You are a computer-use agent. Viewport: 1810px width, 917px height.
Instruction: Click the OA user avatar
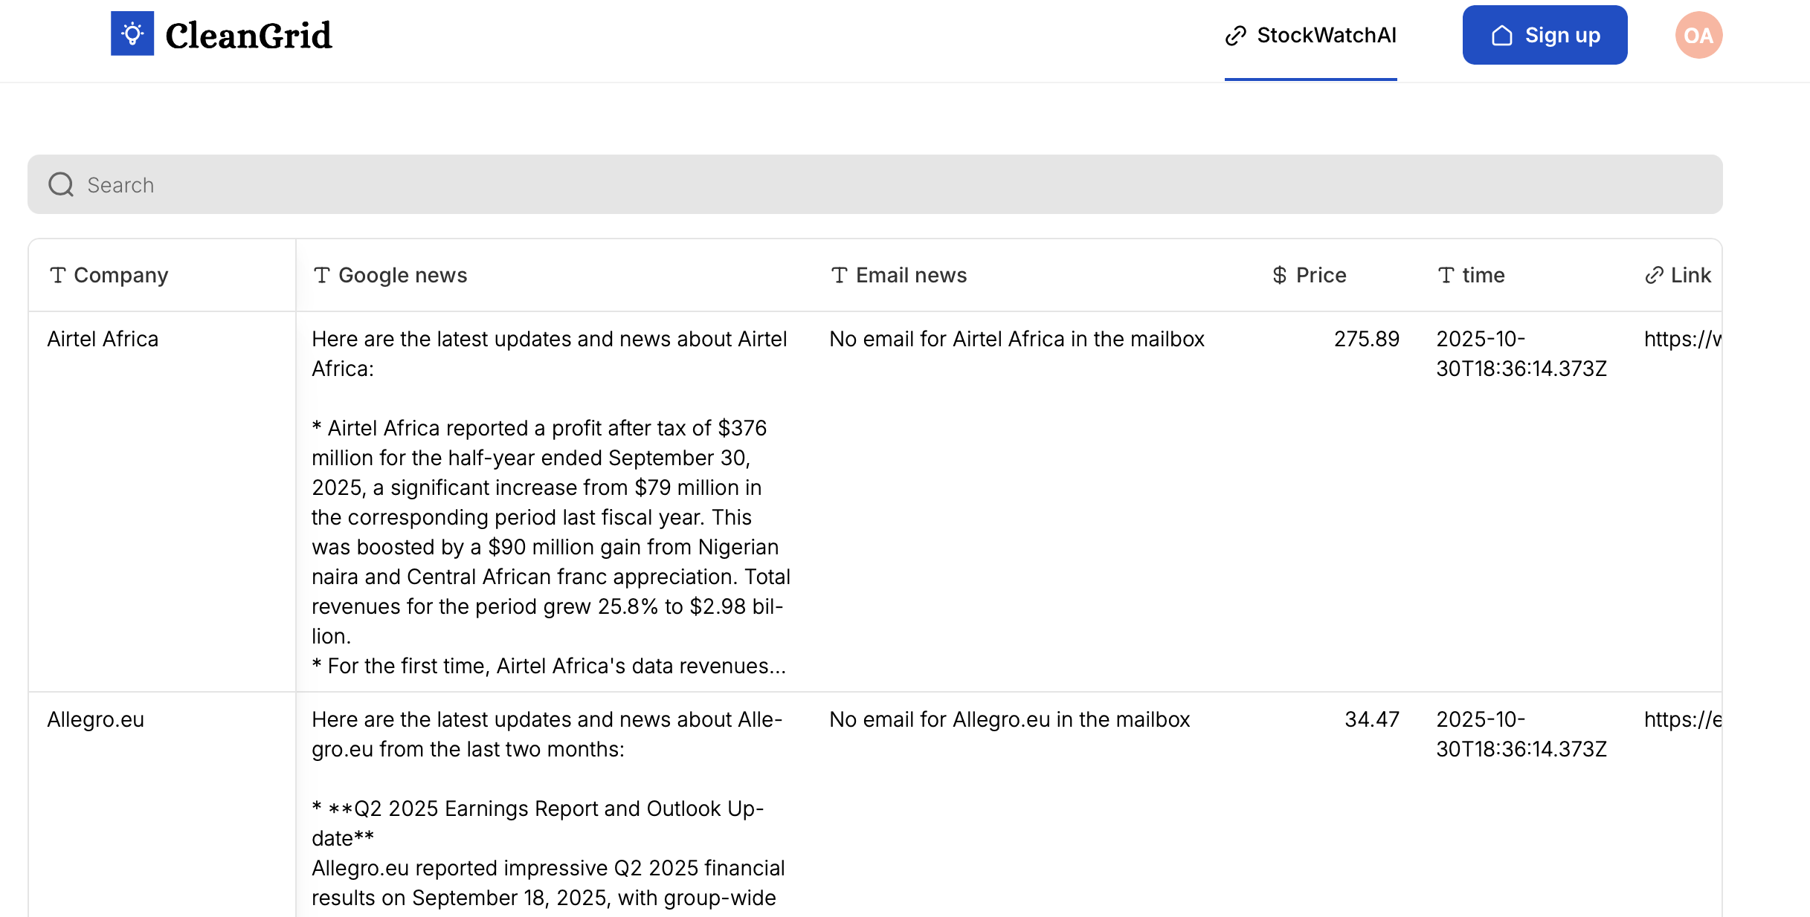pyautogui.click(x=1698, y=35)
